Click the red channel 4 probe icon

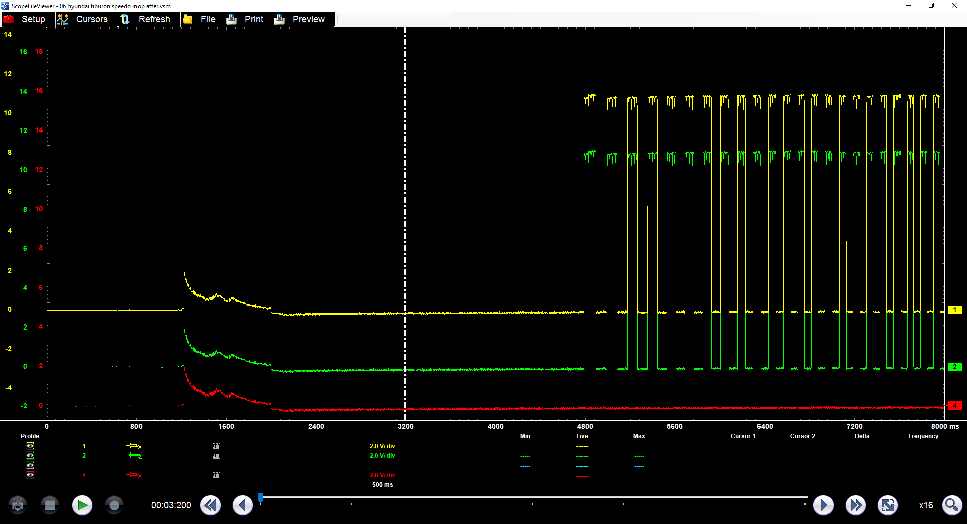tap(133, 475)
